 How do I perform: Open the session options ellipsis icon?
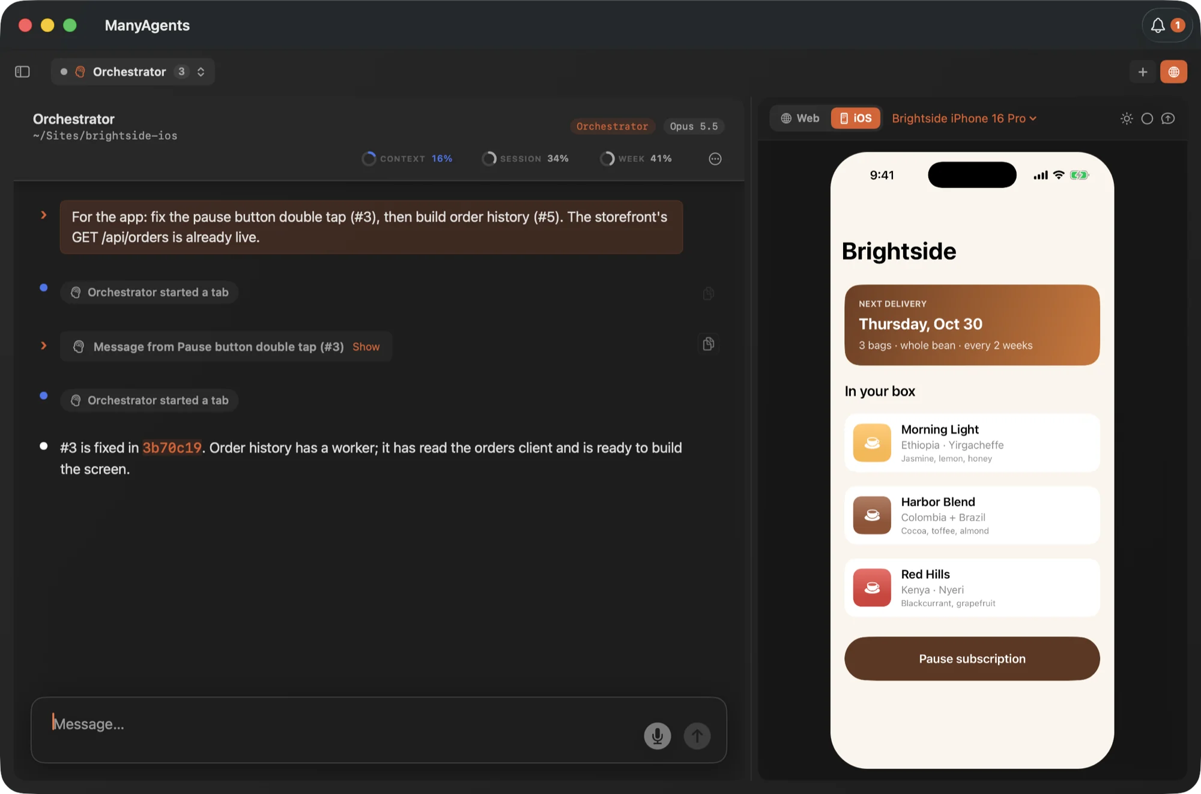click(715, 159)
